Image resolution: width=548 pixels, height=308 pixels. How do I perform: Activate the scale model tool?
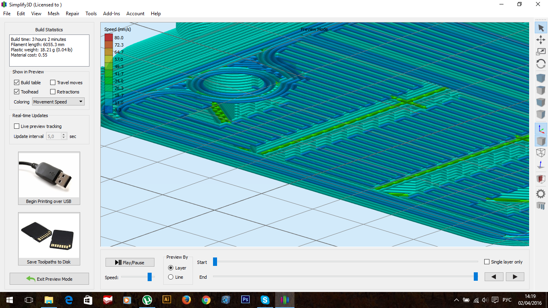coord(541,52)
